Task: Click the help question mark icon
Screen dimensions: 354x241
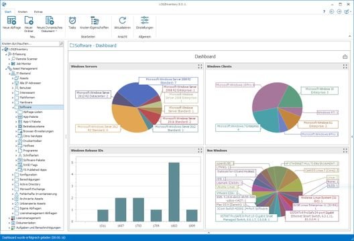Action: click(324, 11)
